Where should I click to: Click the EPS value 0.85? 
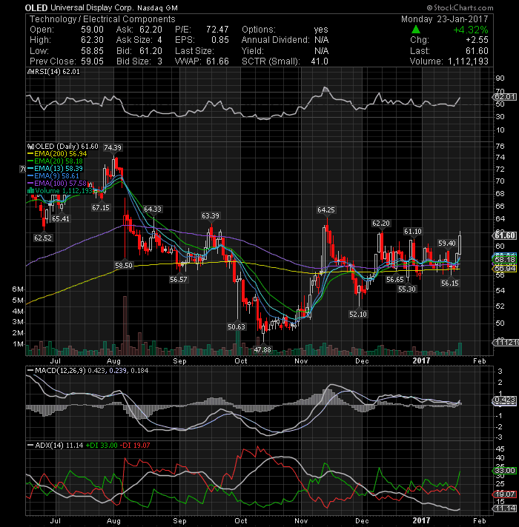tap(220, 40)
